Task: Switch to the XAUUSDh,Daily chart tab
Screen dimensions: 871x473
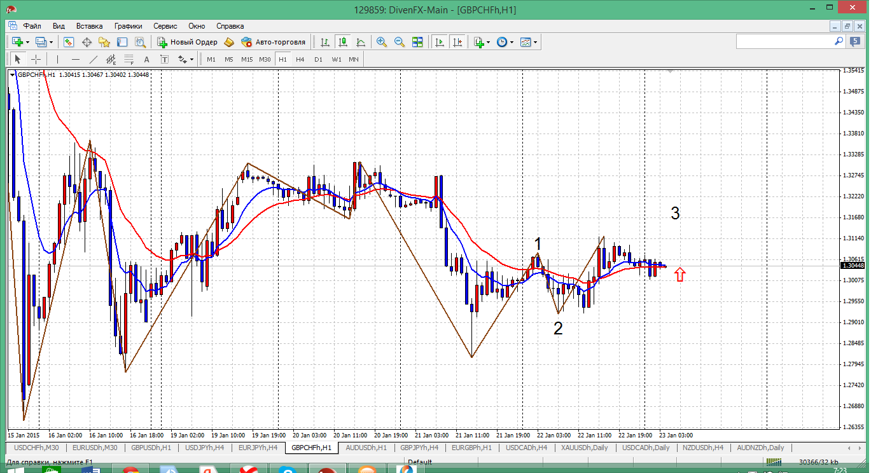Action: 584,448
